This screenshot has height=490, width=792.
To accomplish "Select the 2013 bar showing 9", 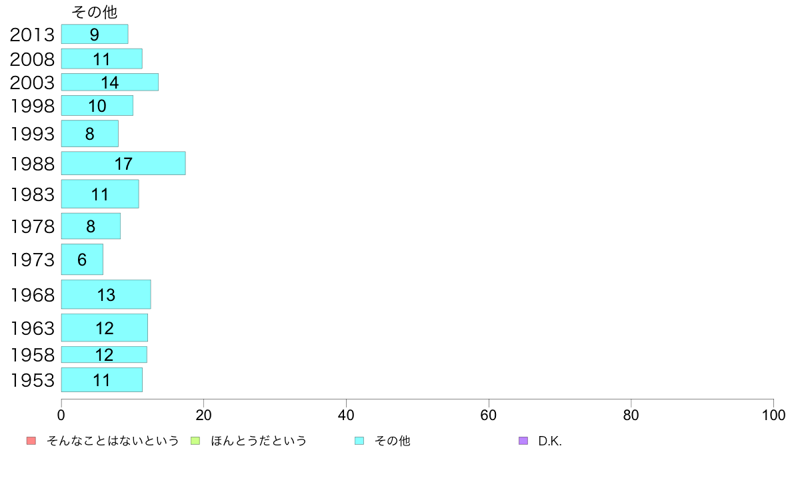I will pyautogui.click(x=94, y=34).
